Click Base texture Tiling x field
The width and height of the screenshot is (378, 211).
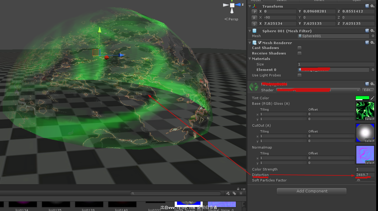coord(283,114)
